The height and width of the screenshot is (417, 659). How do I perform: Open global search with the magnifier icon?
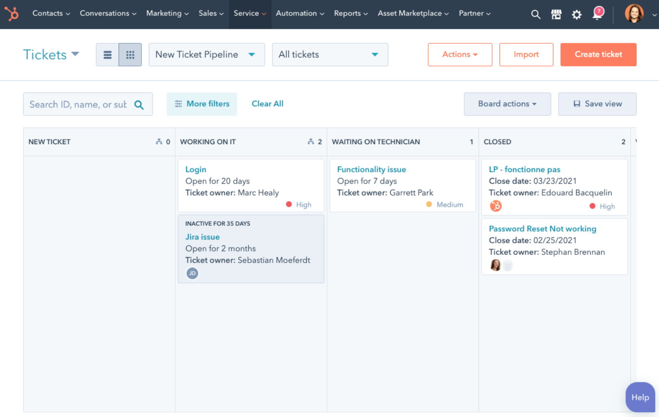(535, 14)
